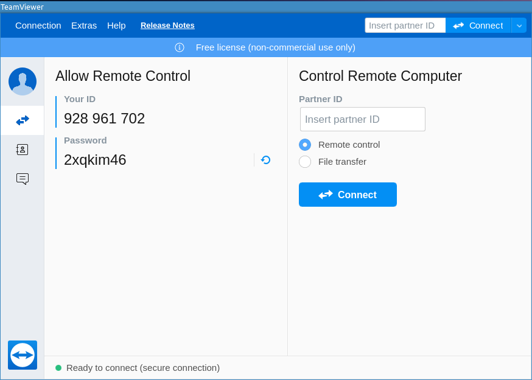Click the user profile avatar icon

23,81
